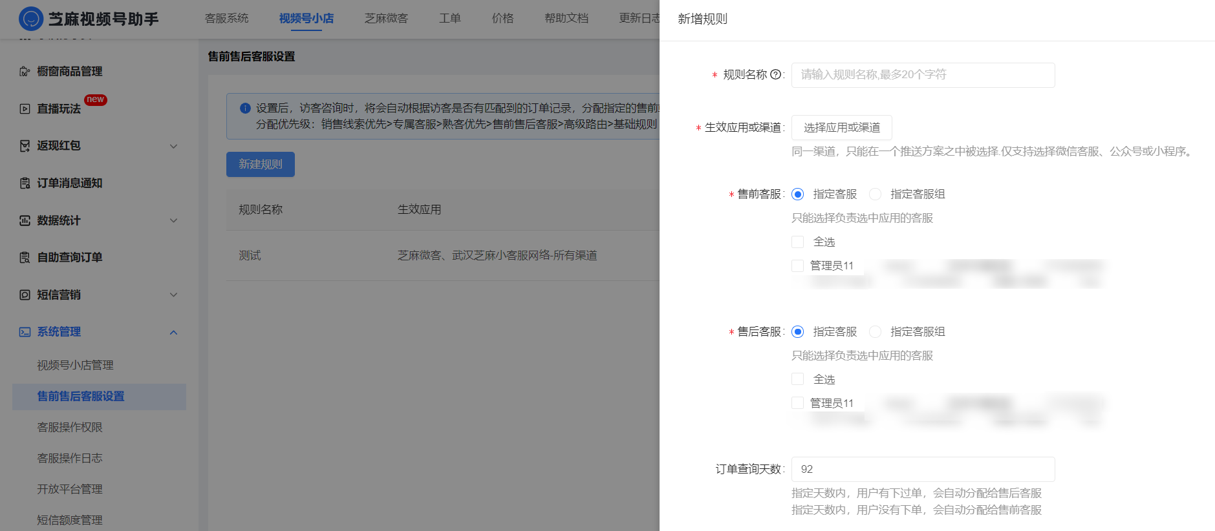Image resolution: width=1215 pixels, height=531 pixels.
Task: Open 售前售后客服设置 in the sidebar
Action: [x=99, y=397]
